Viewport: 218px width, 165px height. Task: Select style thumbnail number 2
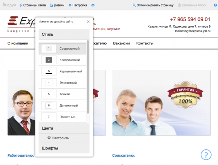49,60
